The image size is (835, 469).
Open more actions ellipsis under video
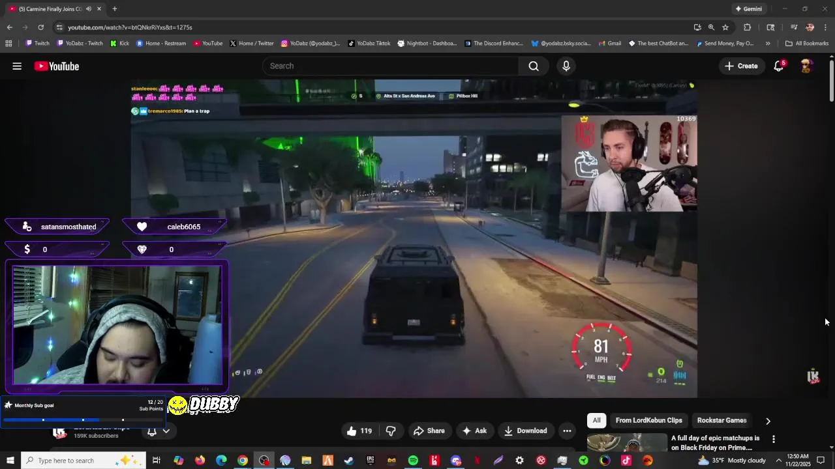tap(567, 431)
